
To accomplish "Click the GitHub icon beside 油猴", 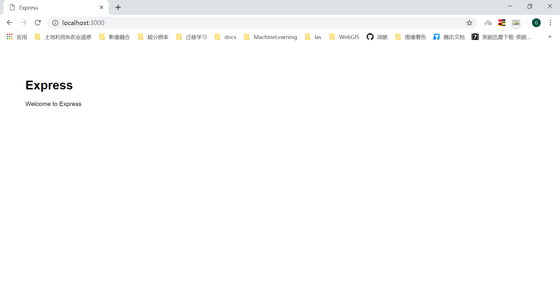I will (x=370, y=37).
